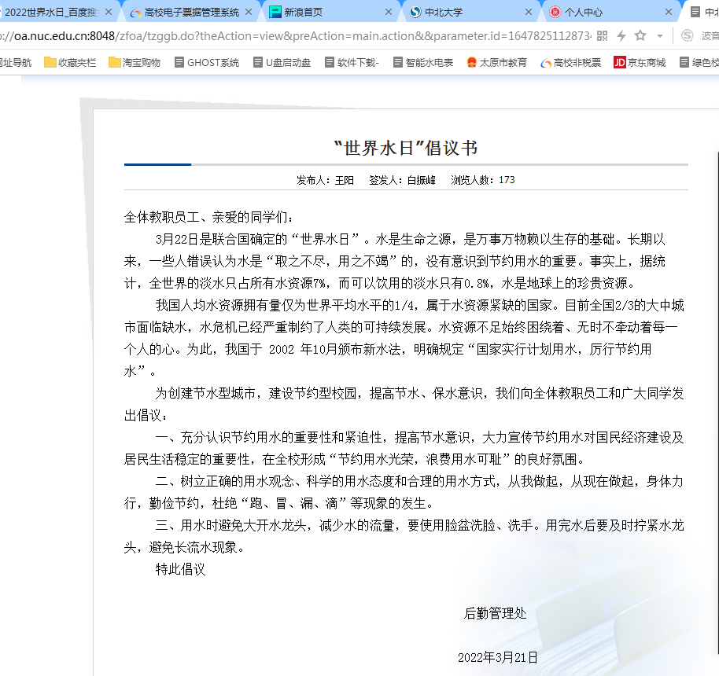Click the search engine icon right of address bar

coord(687,36)
